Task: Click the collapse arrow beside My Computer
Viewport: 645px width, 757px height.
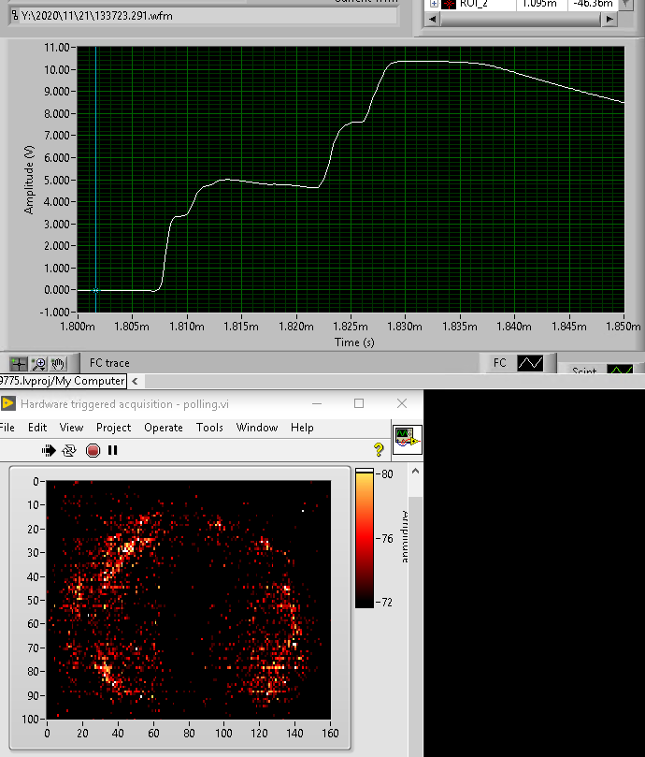Action: coord(136,381)
